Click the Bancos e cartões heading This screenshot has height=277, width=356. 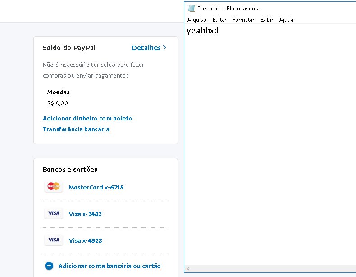(70, 170)
